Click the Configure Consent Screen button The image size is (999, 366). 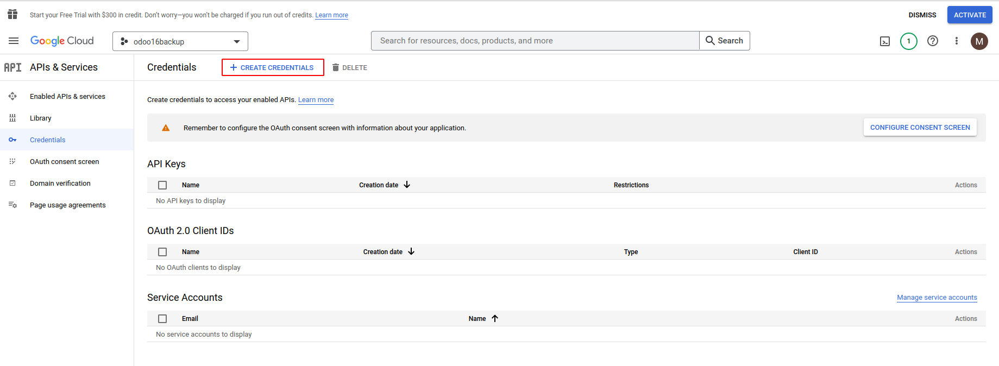920,128
